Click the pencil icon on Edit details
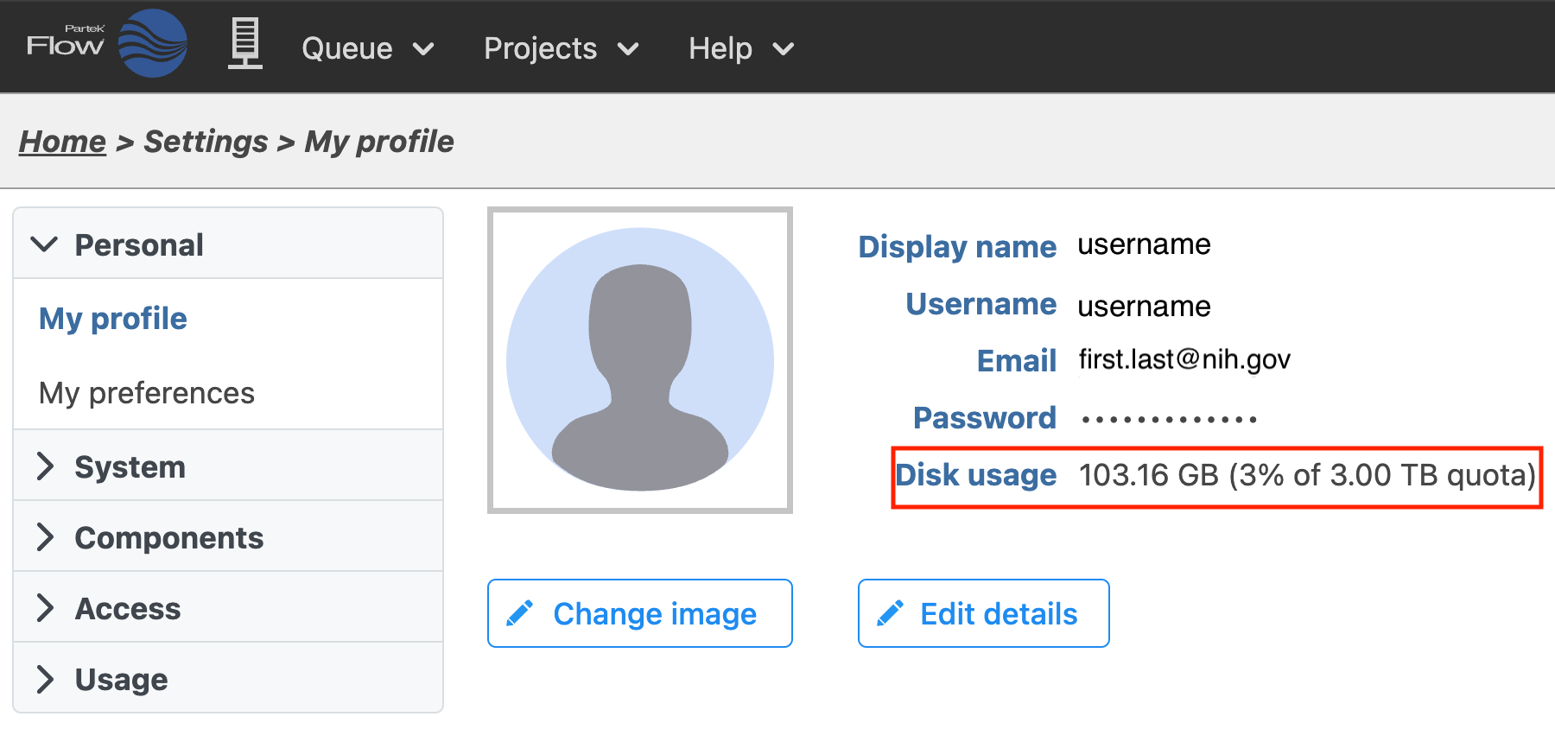The image size is (1555, 729). pos(890,614)
